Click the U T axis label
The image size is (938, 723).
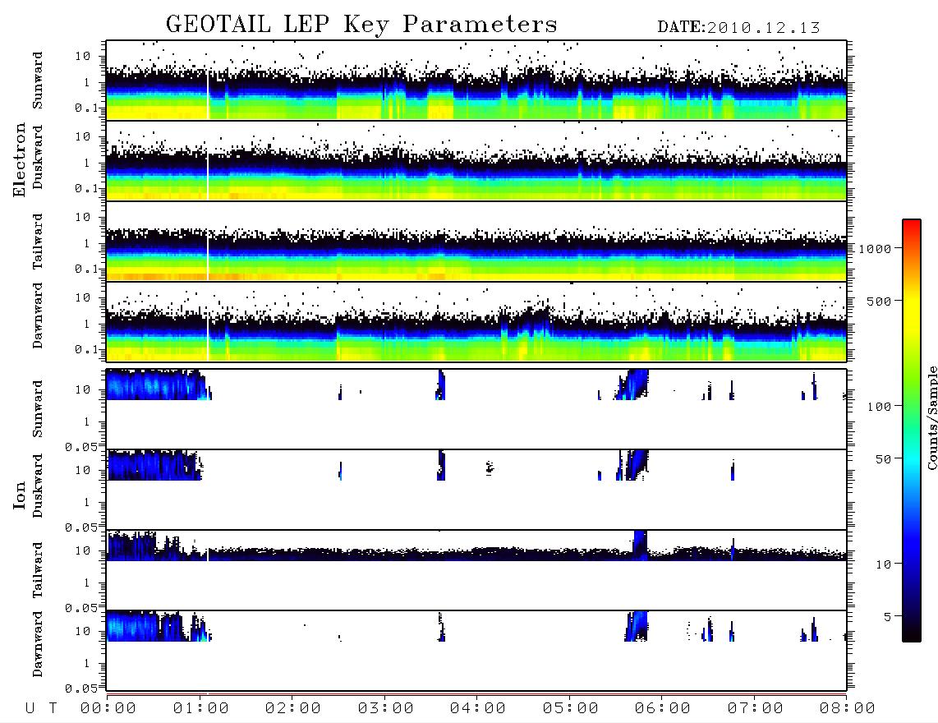pos(41,708)
